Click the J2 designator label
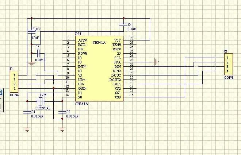Viewport: 241px width, 155px height. pos(225,51)
